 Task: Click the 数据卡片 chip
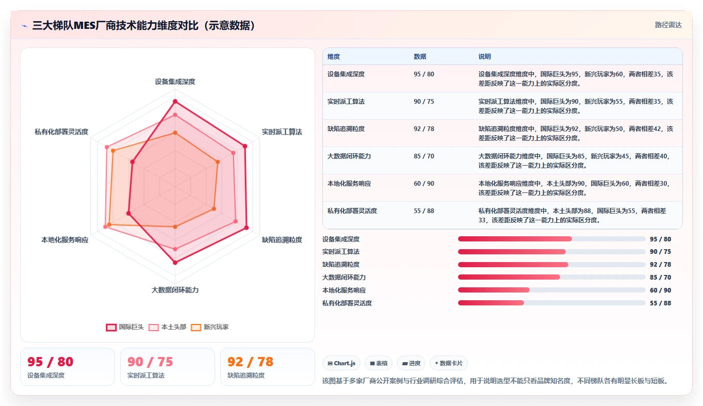coord(449,363)
